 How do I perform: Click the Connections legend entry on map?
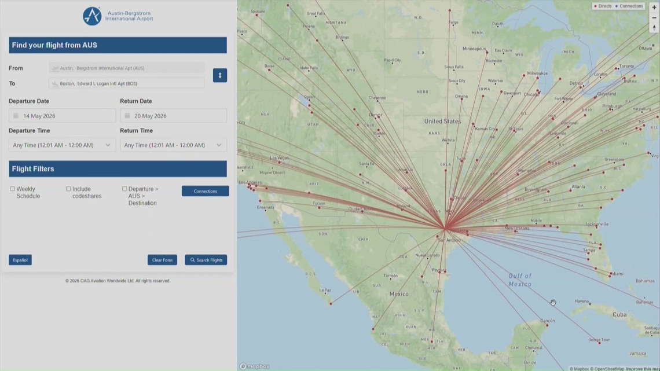[x=629, y=6]
